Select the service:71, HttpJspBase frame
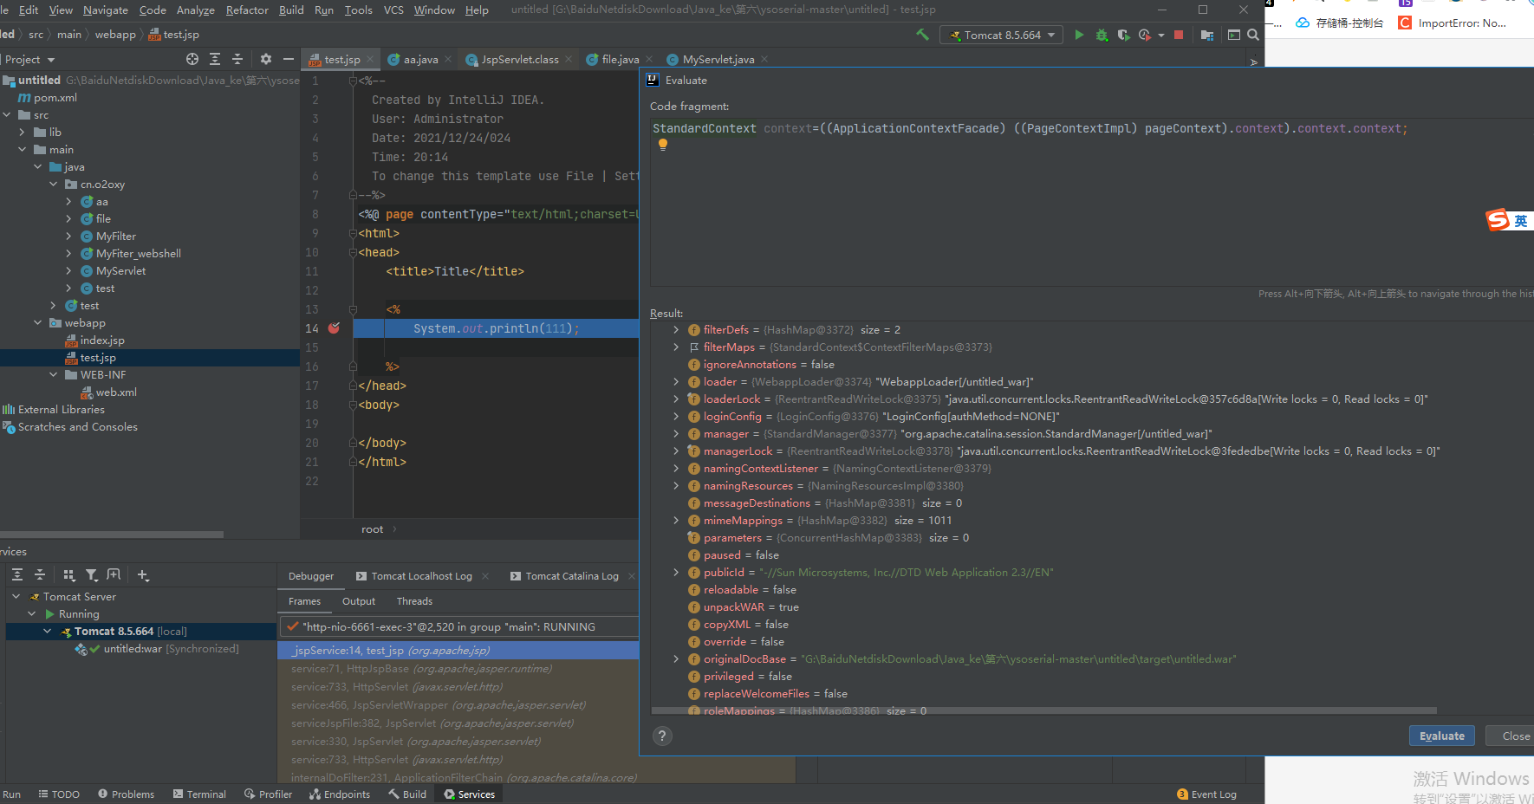The image size is (1534, 804). point(421,668)
